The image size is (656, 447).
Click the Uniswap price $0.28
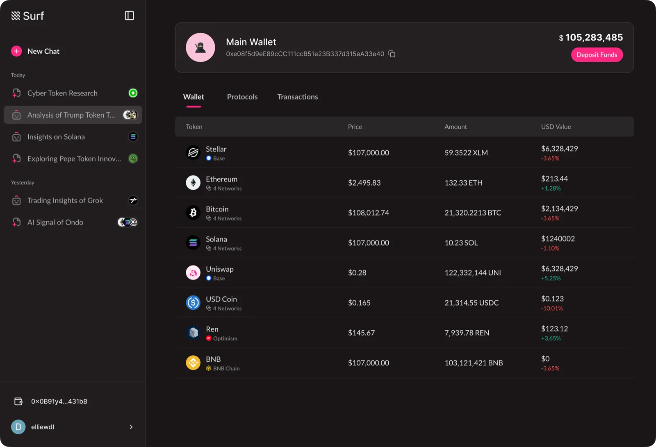click(x=357, y=272)
